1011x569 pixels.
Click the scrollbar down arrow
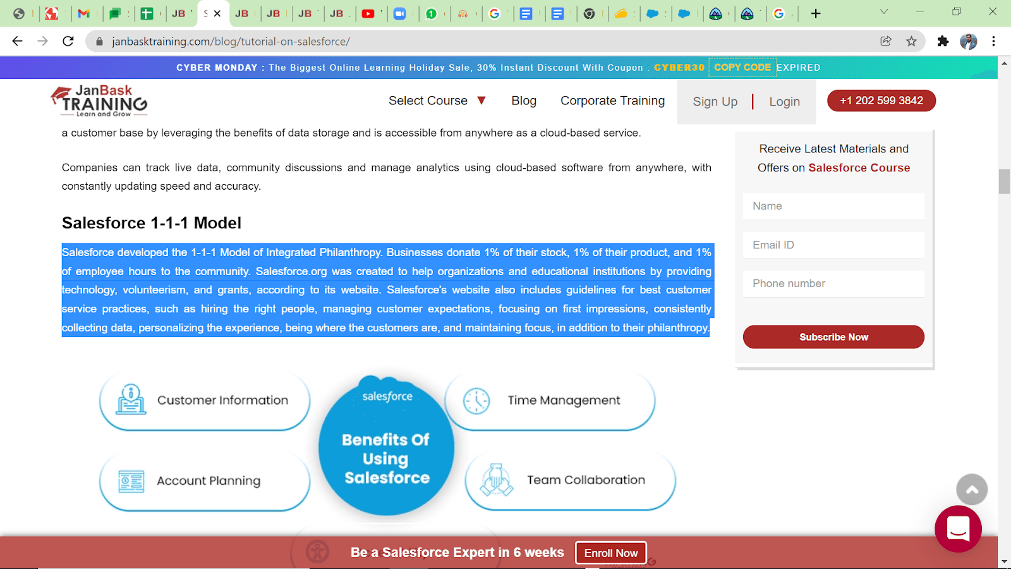click(1004, 561)
